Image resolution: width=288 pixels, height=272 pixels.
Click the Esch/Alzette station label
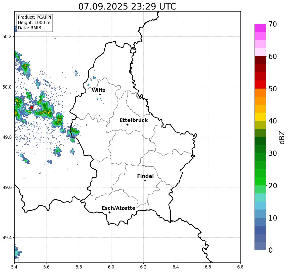118,208
